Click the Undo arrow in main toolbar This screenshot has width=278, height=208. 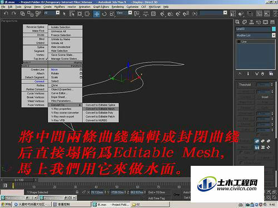click(x=6, y=13)
